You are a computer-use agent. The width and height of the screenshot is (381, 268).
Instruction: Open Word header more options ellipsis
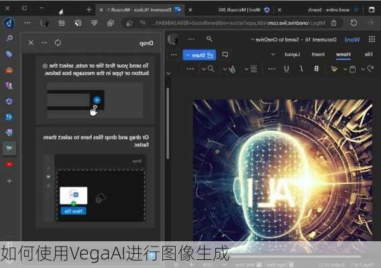(x=191, y=39)
